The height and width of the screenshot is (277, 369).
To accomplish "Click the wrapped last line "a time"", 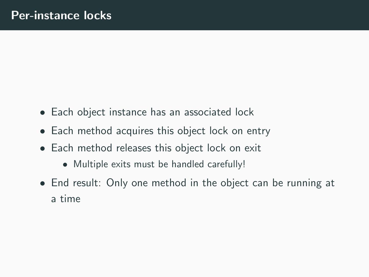I will tap(66, 199).
